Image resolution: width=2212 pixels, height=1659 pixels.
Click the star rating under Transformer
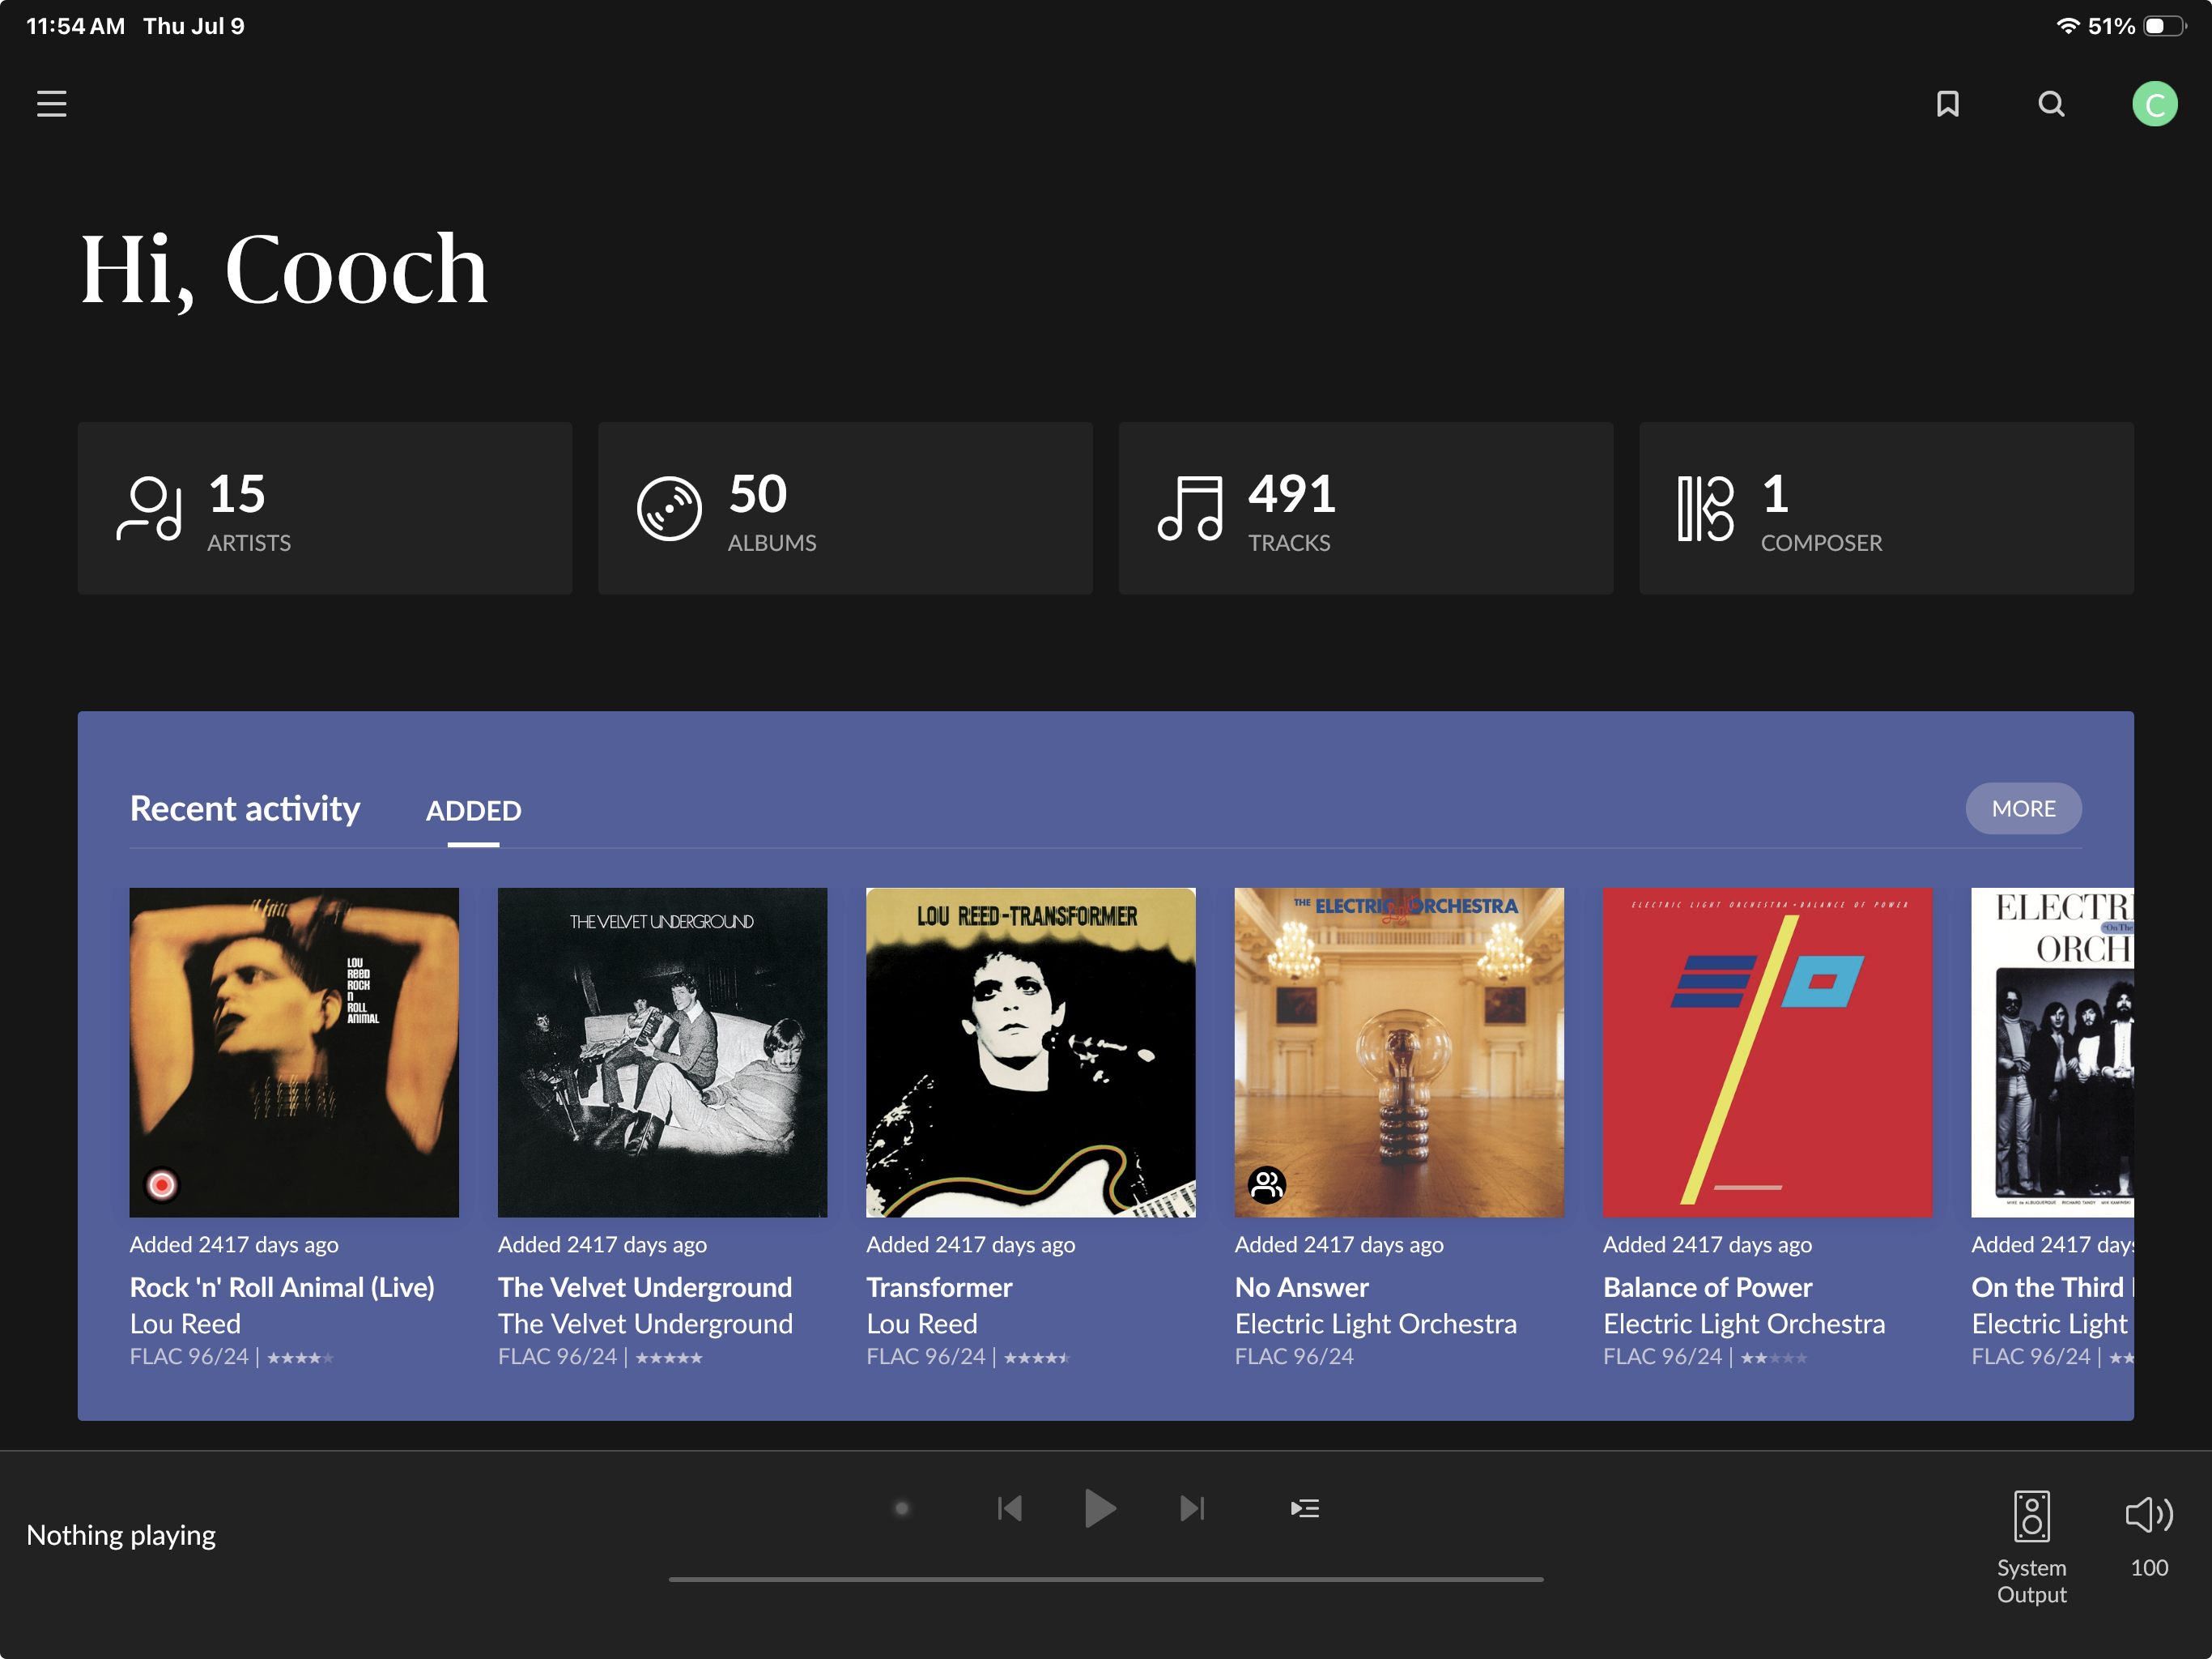[1037, 1358]
